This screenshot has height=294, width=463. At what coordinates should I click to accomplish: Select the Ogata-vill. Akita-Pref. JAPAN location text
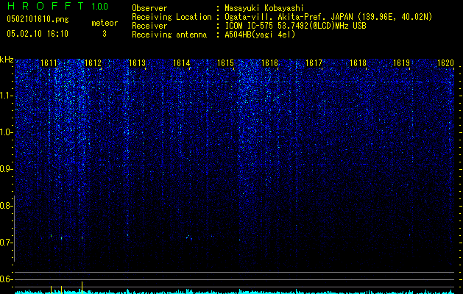pos(328,17)
